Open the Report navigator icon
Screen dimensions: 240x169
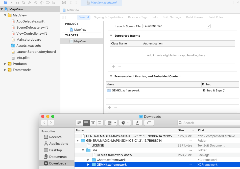point(54,3)
